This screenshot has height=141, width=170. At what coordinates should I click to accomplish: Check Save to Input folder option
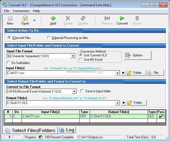pyautogui.click(x=82, y=91)
